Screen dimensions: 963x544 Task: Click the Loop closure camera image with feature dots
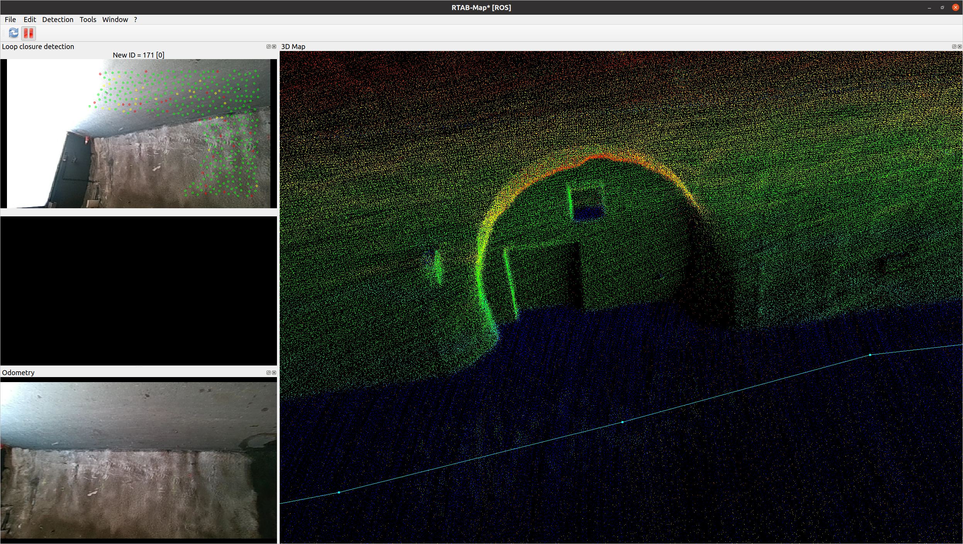click(x=139, y=133)
